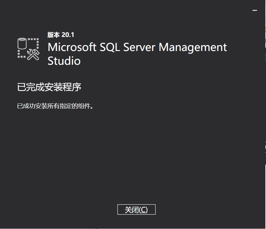Click the background window strip at right edge

click(x=265, y=92)
